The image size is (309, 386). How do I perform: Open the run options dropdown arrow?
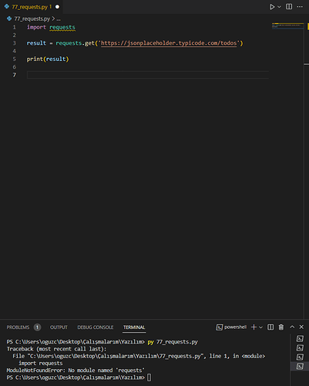[279, 7]
